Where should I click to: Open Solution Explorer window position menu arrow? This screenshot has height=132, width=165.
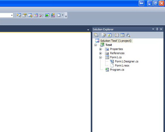153,29
